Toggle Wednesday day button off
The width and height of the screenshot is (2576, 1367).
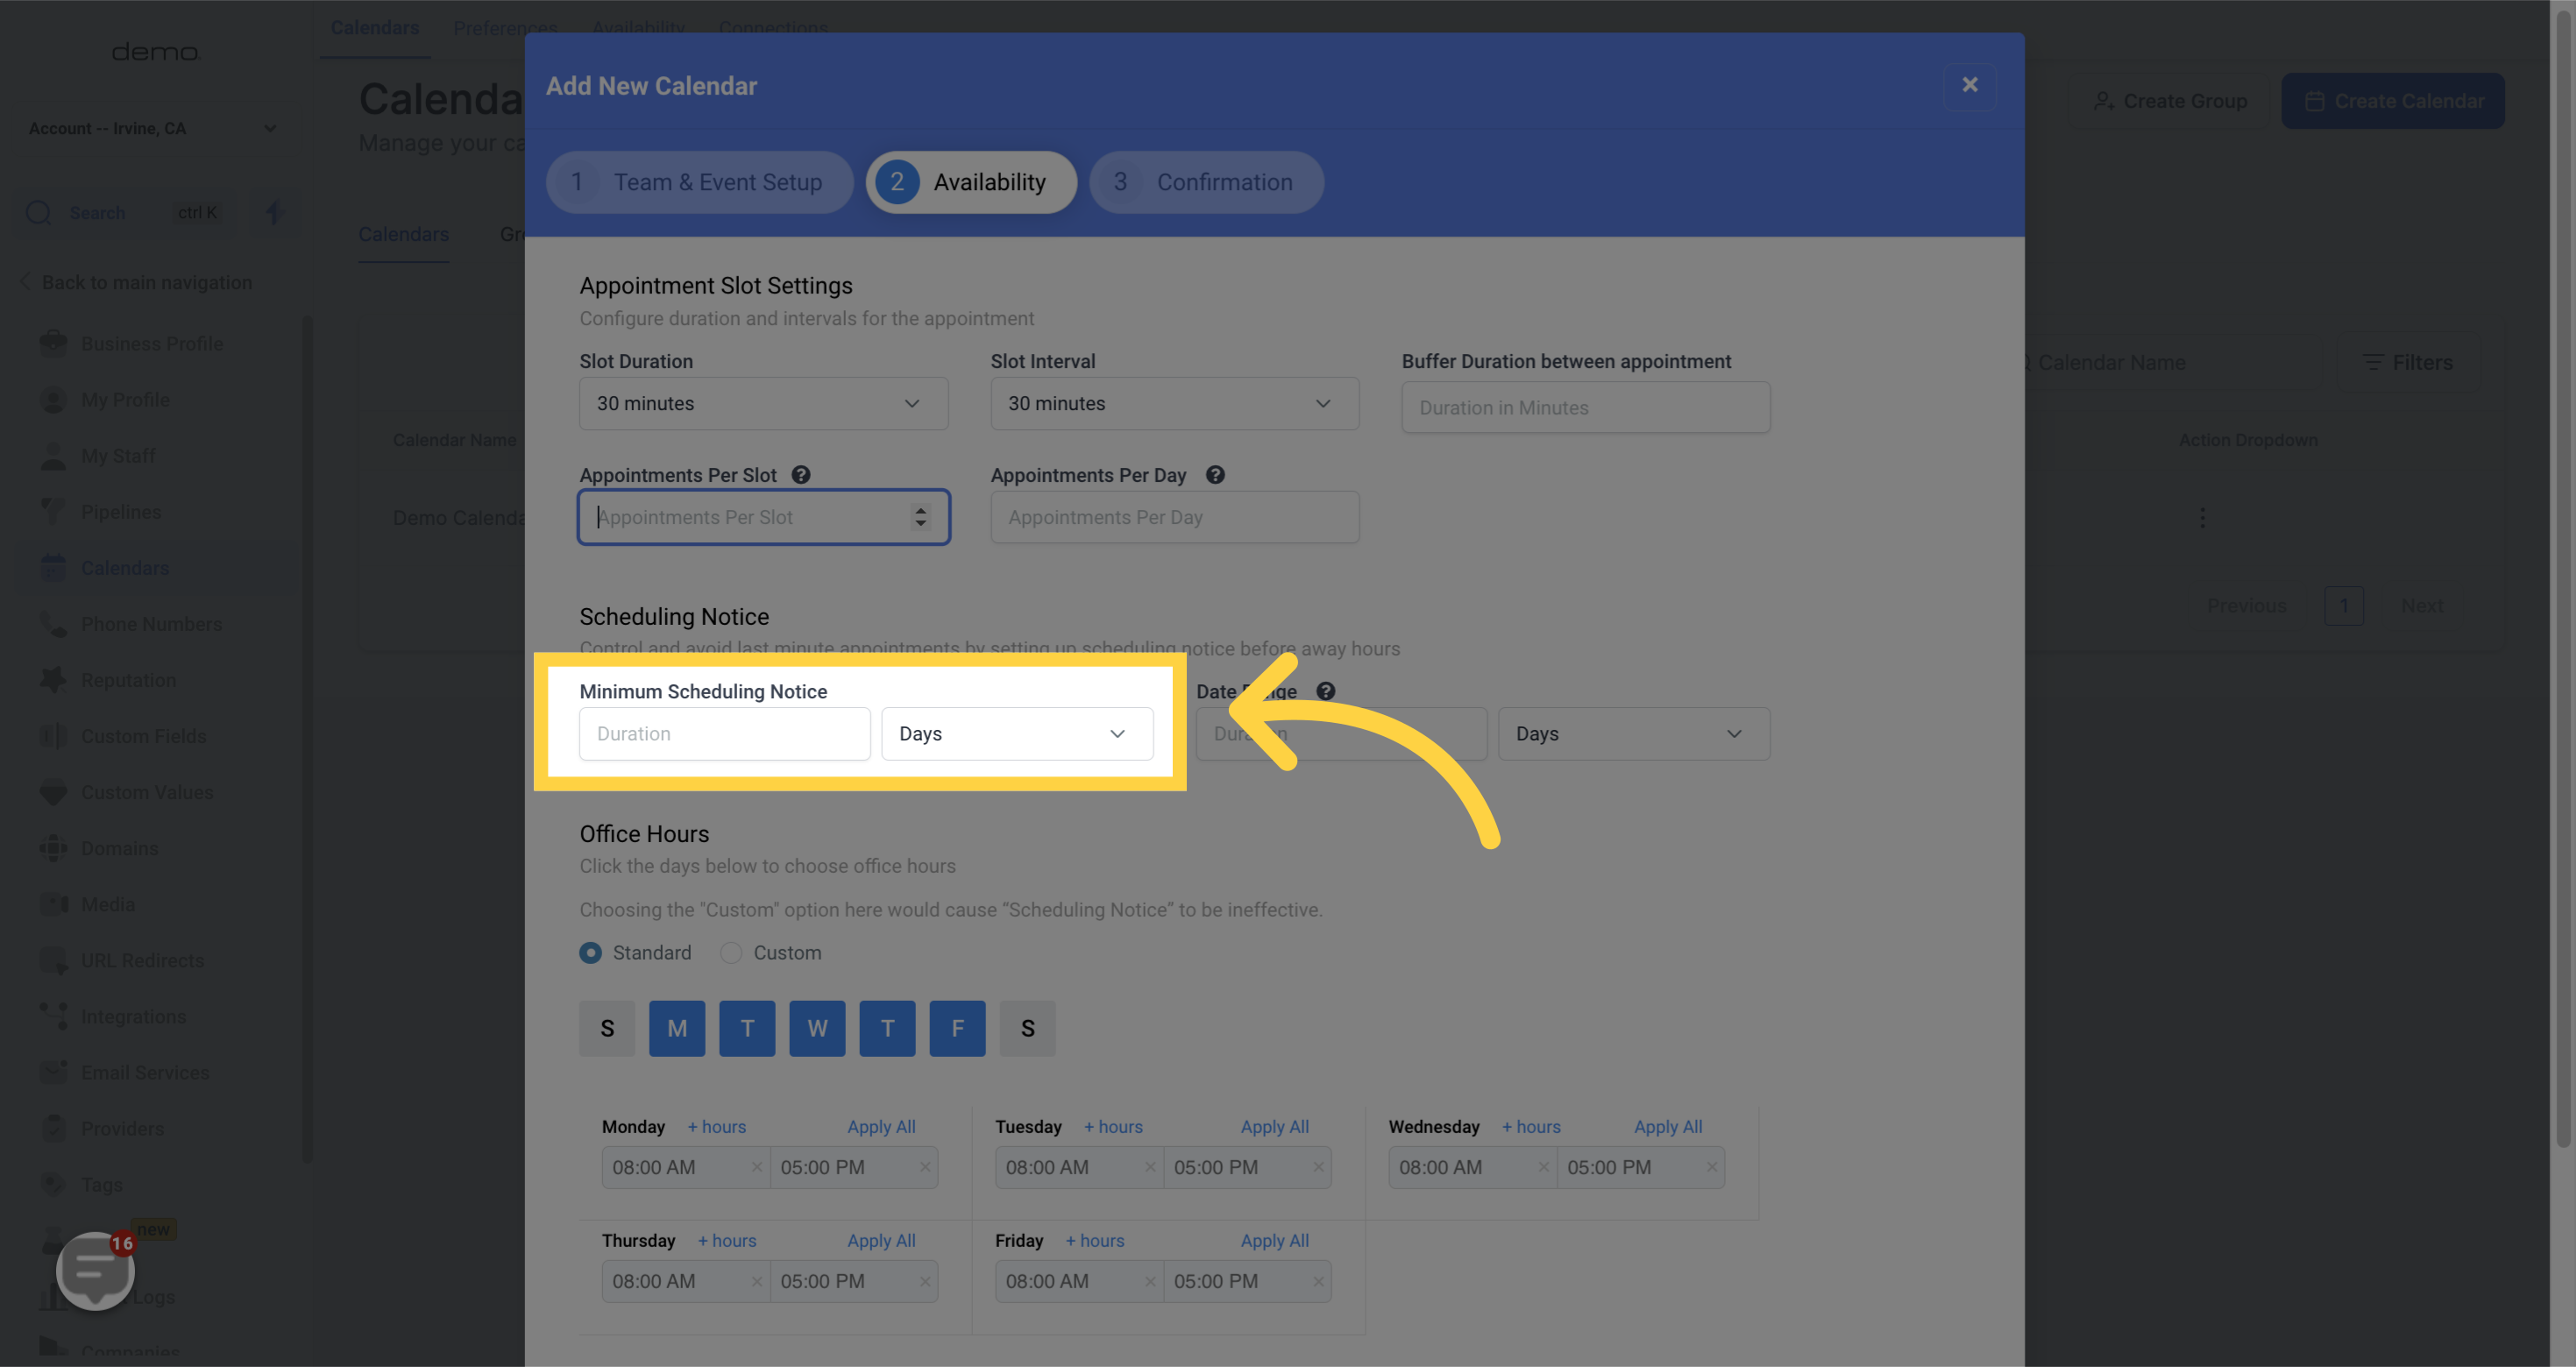[817, 1028]
